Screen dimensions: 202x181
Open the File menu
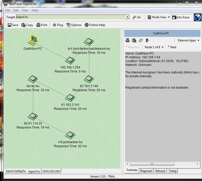8,10
